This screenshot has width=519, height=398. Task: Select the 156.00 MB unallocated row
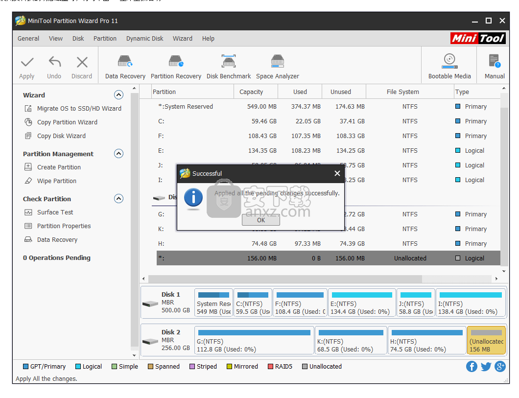329,258
